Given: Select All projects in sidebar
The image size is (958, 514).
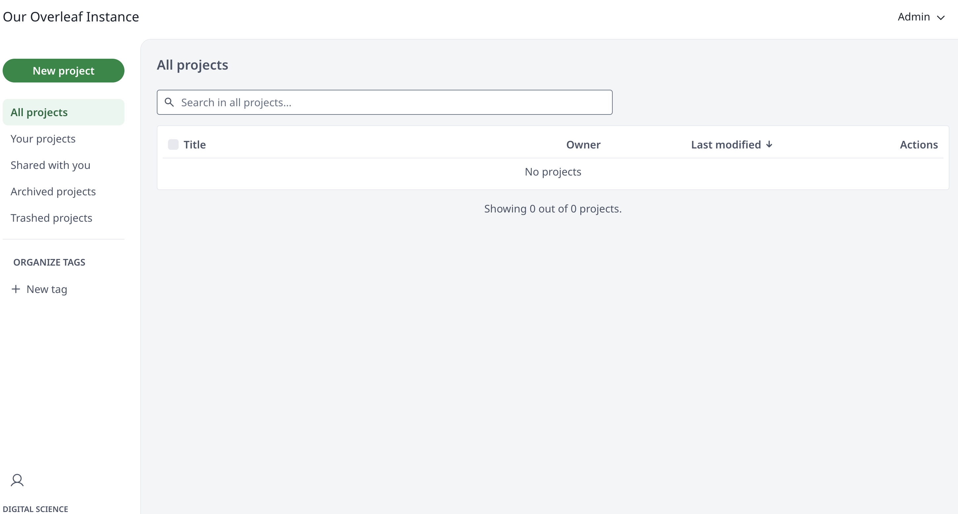Looking at the screenshot, I should coord(39,112).
